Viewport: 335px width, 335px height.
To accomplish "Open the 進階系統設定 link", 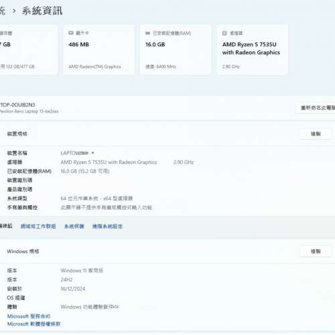I will pos(107,226).
